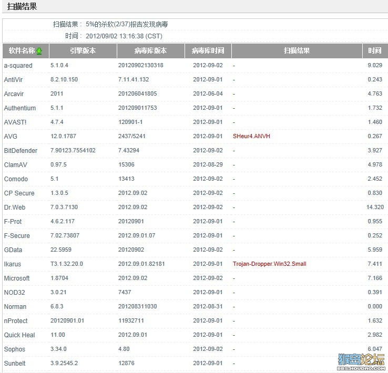Select the AntiVir software name
Viewport: 388px width, 373px height.
[x=13, y=80]
